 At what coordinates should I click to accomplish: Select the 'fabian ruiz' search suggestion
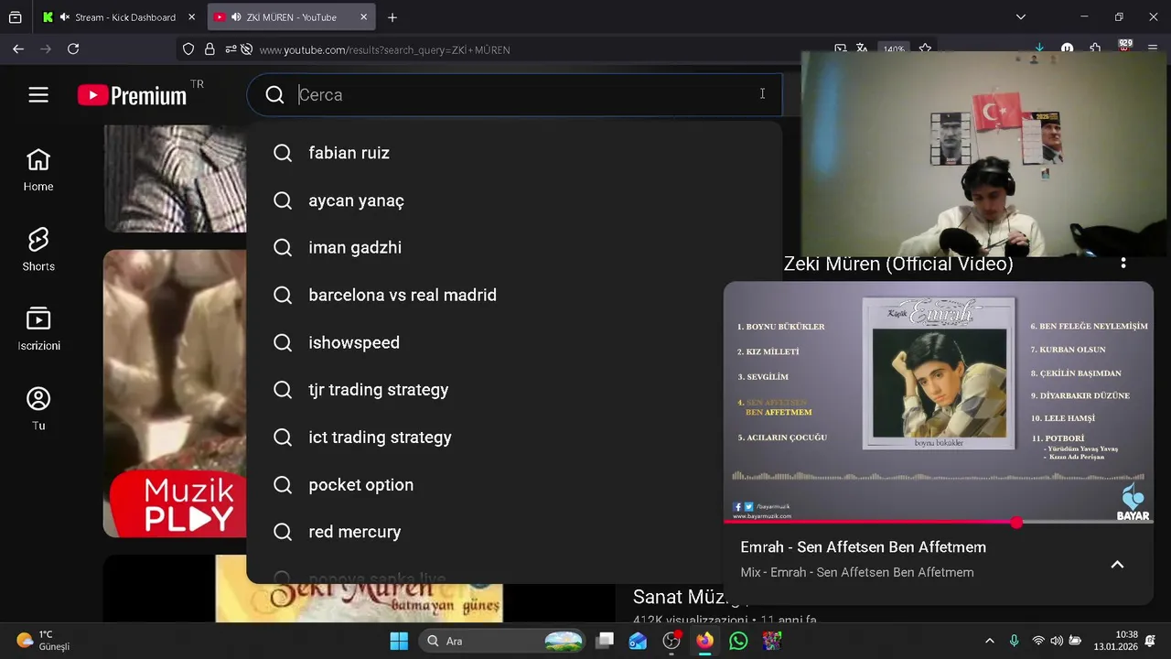[514, 153]
